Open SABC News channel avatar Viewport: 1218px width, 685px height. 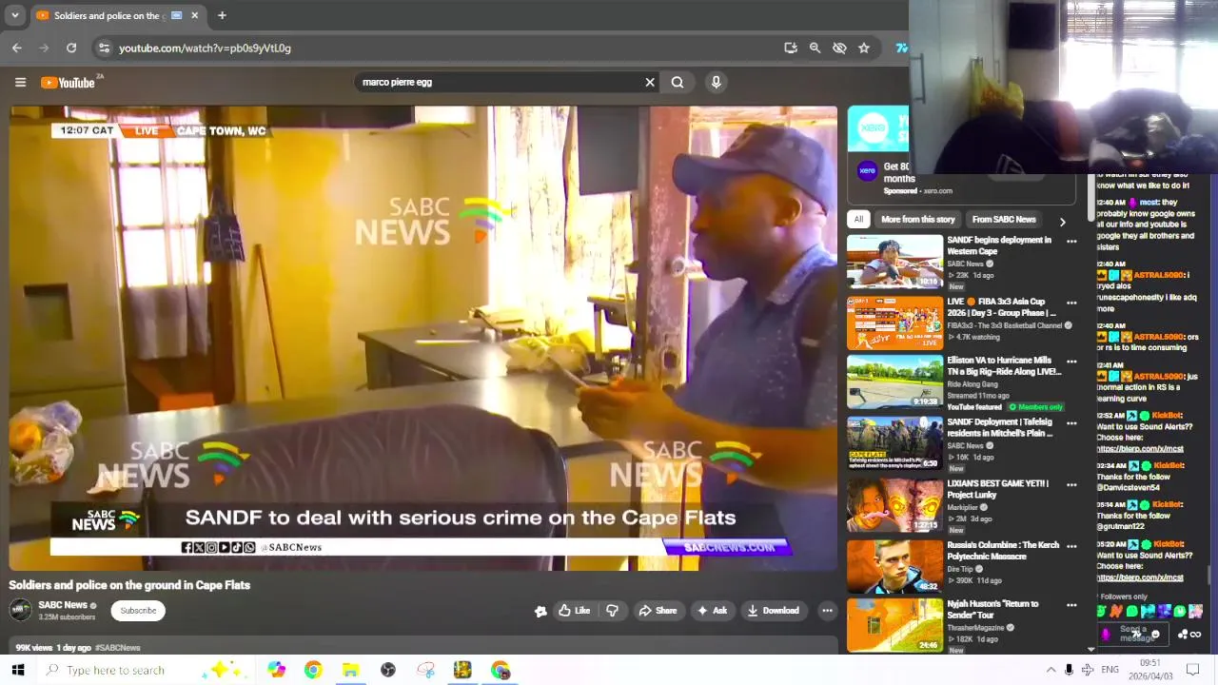tap(20, 610)
